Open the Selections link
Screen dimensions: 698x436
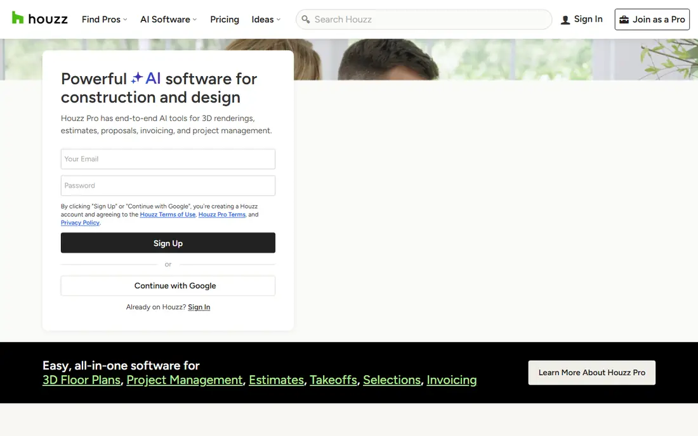392,380
